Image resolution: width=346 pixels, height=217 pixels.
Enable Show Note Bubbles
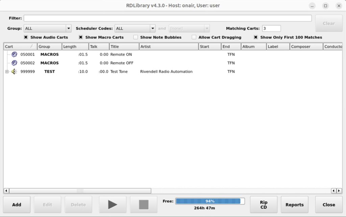135,37
